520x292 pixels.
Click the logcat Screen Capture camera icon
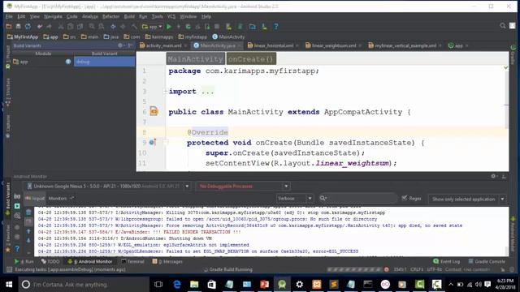click(17, 196)
